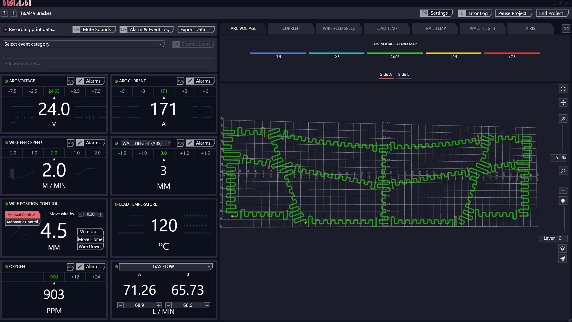
Task: Toggle split layout icon beside XIRIS tab
Action: [565, 29]
